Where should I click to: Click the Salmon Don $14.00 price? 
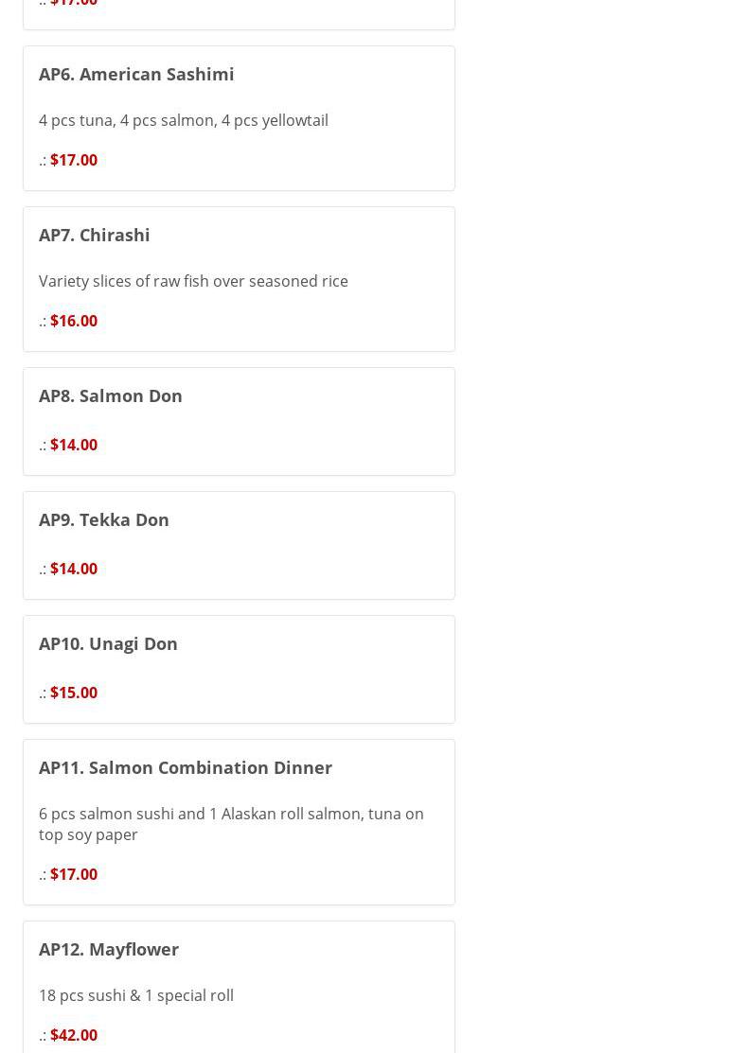click(x=74, y=445)
